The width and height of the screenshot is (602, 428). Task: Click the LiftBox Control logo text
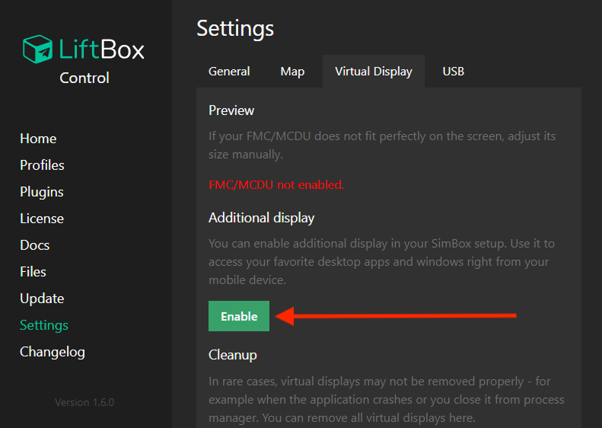(102, 62)
